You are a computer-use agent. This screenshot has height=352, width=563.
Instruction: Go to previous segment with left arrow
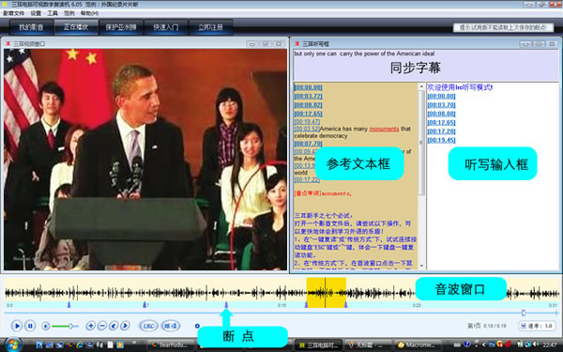point(114,326)
